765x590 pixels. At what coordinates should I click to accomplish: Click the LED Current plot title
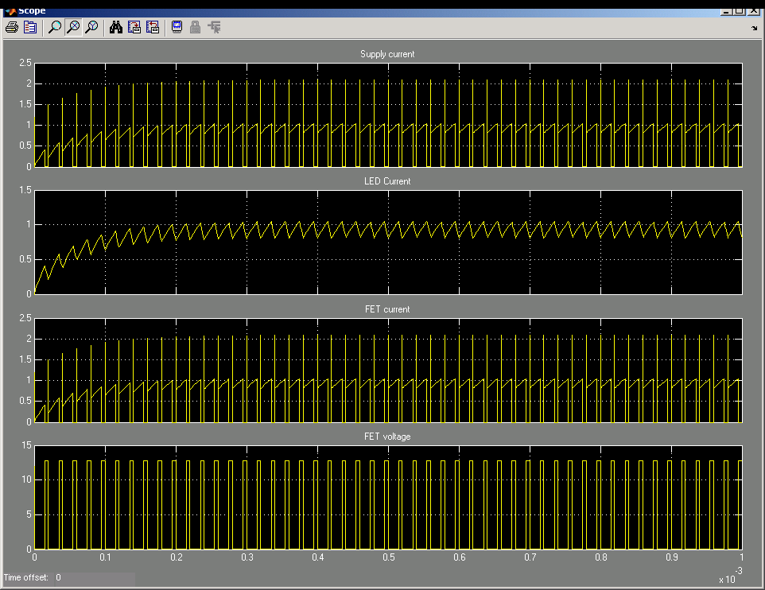(x=387, y=181)
